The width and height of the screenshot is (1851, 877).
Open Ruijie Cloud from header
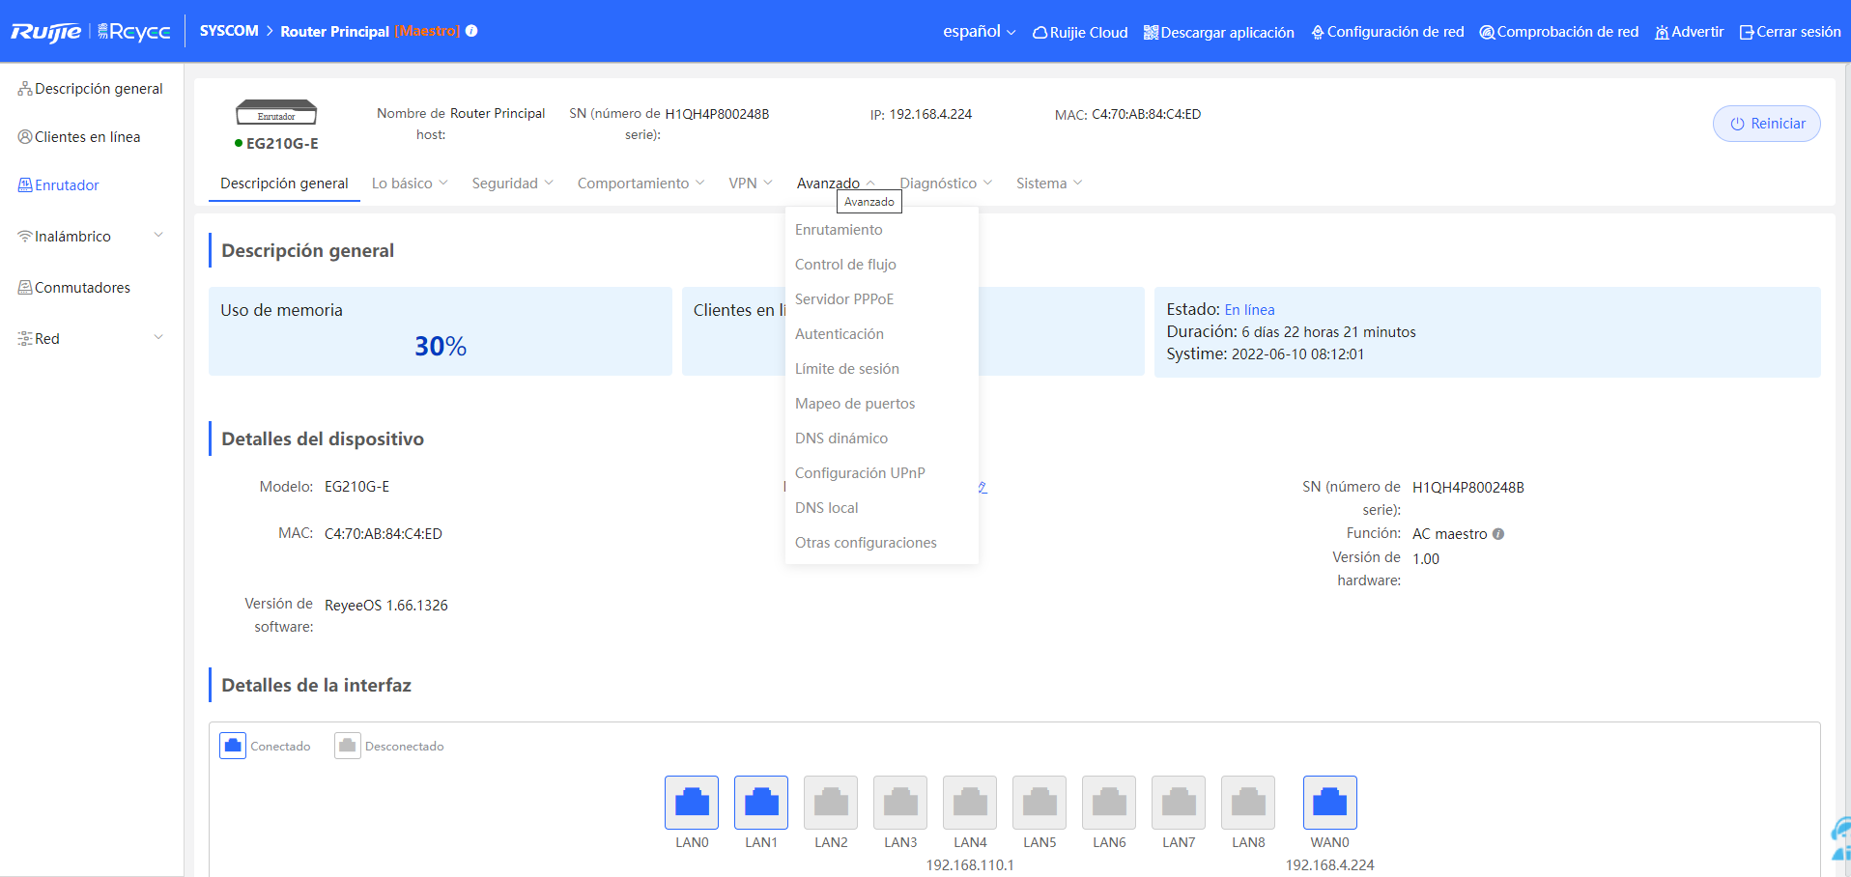pyautogui.click(x=1080, y=32)
